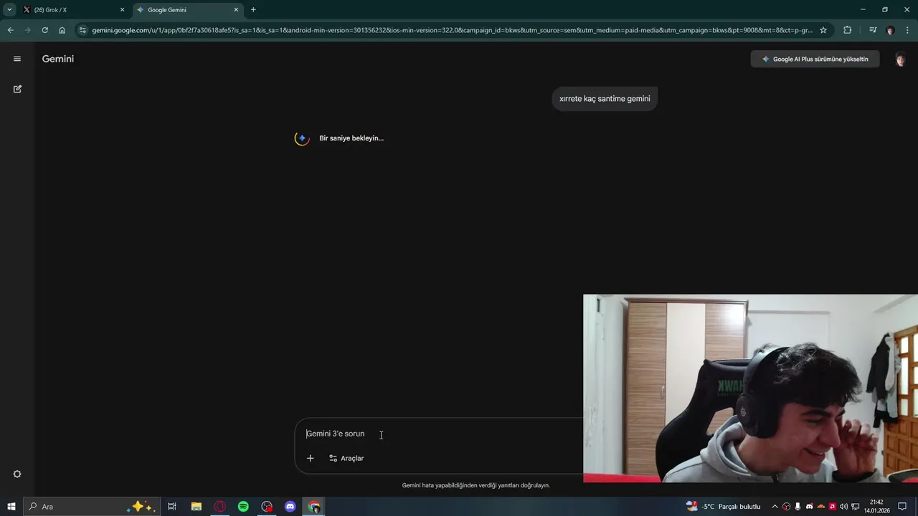
Task: Open the tab search dropdown arrow
Action: (9, 10)
